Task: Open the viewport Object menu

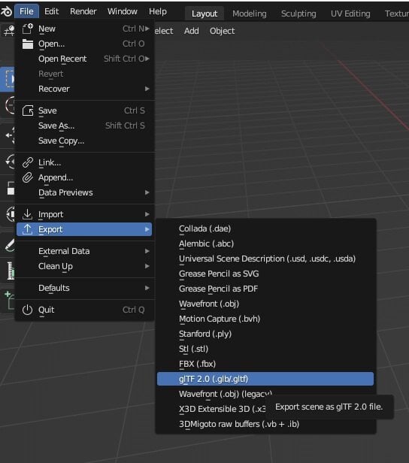Action: (x=222, y=31)
